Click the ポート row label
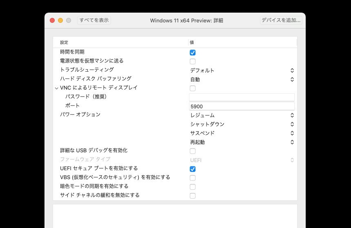This screenshot has width=351, height=228. pyautogui.click(x=72, y=105)
